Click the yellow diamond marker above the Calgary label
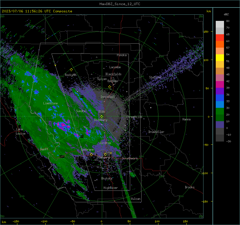240x225 pixels. (105, 154)
